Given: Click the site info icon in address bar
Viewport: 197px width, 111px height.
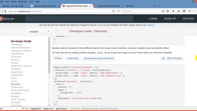Looking at the screenshot, I should pyautogui.click(x=2, y=11).
